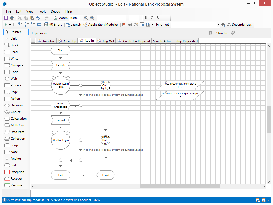
Task: Open the expression calculator icon
Action: click(x=211, y=33)
